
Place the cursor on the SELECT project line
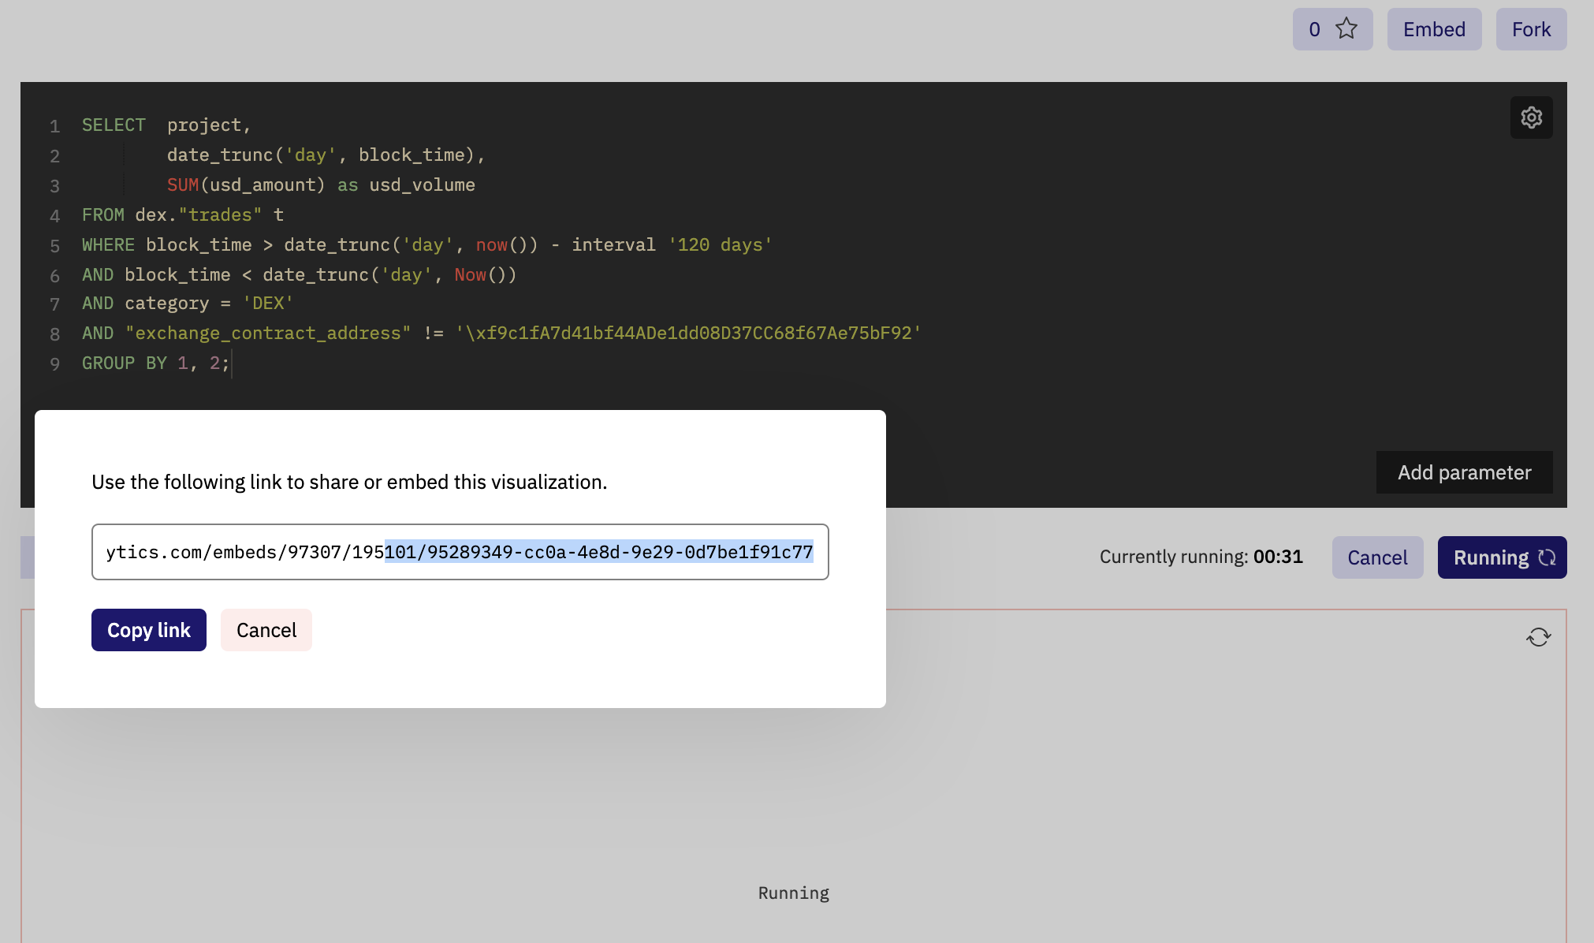[x=166, y=125]
